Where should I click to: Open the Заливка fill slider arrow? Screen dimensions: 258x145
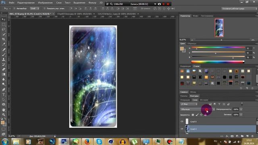241,114
